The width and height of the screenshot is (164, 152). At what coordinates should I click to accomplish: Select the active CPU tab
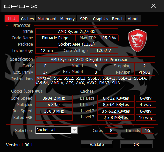coord(12,18)
